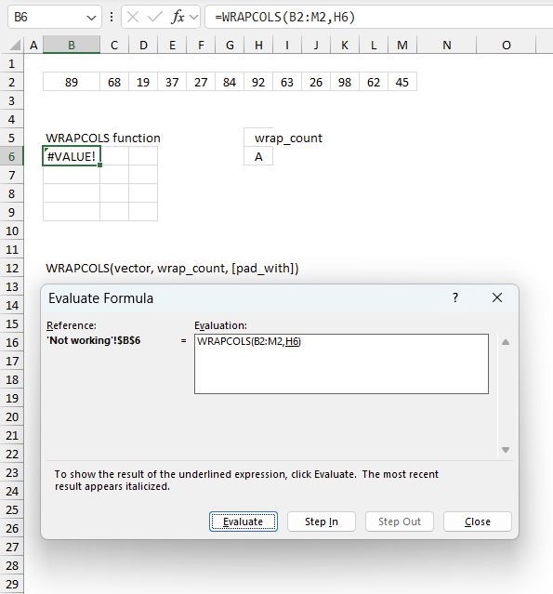Image resolution: width=553 pixels, height=594 pixels.
Task: Select column A header
Action: pyautogui.click(x=33, y=45)
